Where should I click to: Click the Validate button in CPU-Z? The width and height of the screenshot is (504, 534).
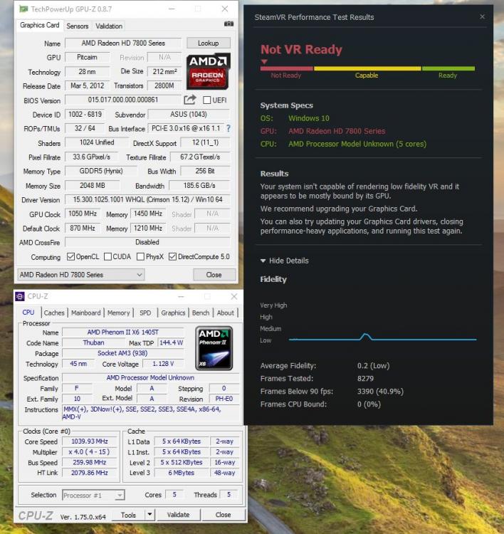tap(178, 515)
